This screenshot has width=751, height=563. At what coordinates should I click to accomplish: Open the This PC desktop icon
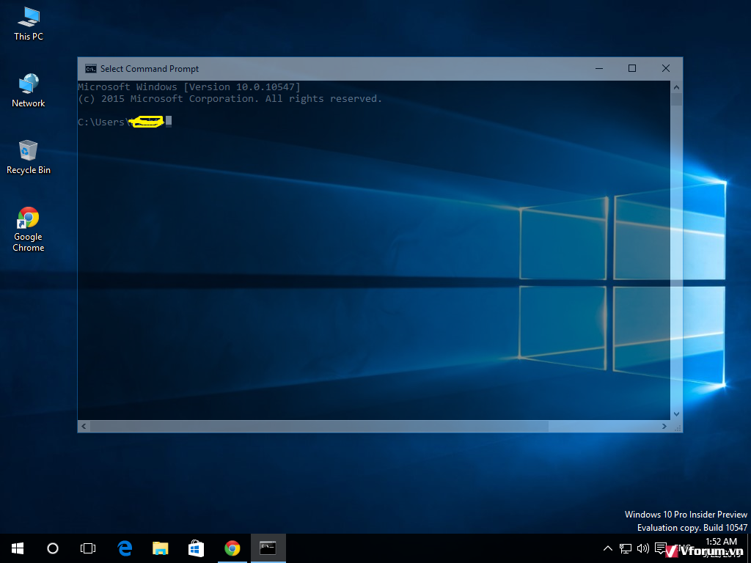[x=29, y=24]
